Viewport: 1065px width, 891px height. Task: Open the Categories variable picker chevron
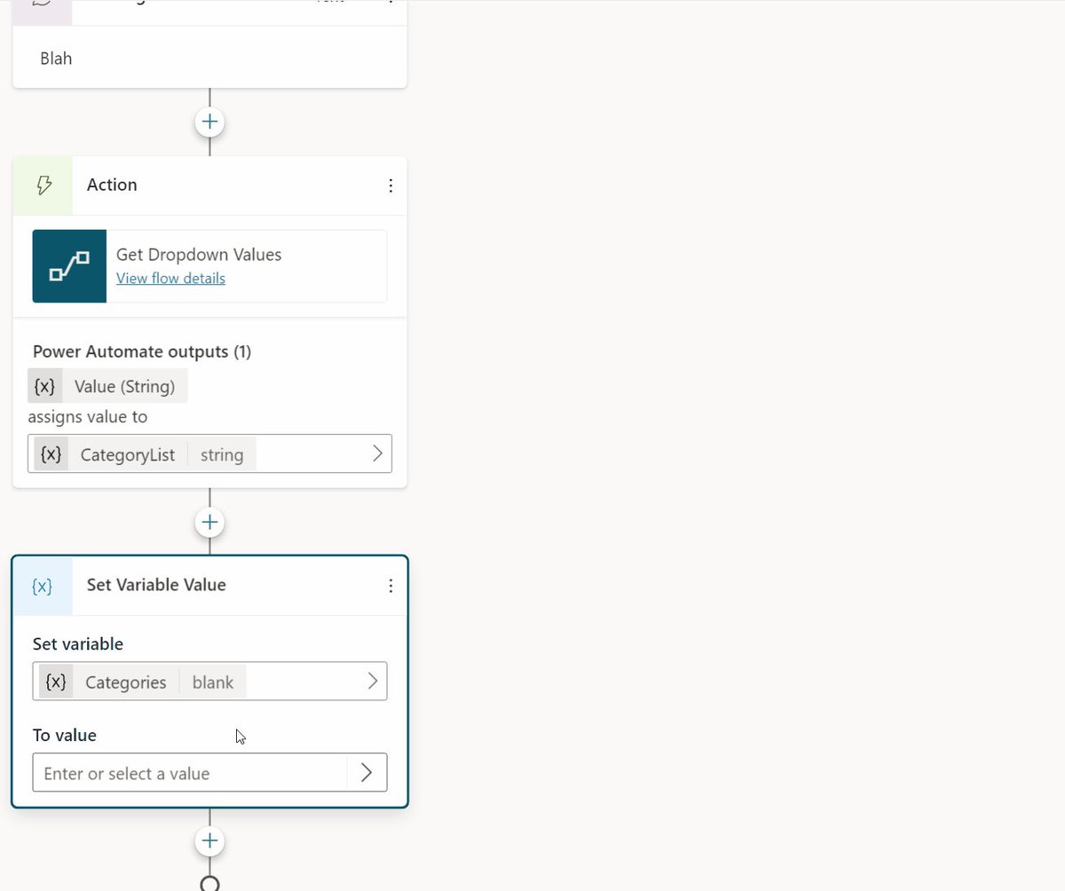(373, 682)
